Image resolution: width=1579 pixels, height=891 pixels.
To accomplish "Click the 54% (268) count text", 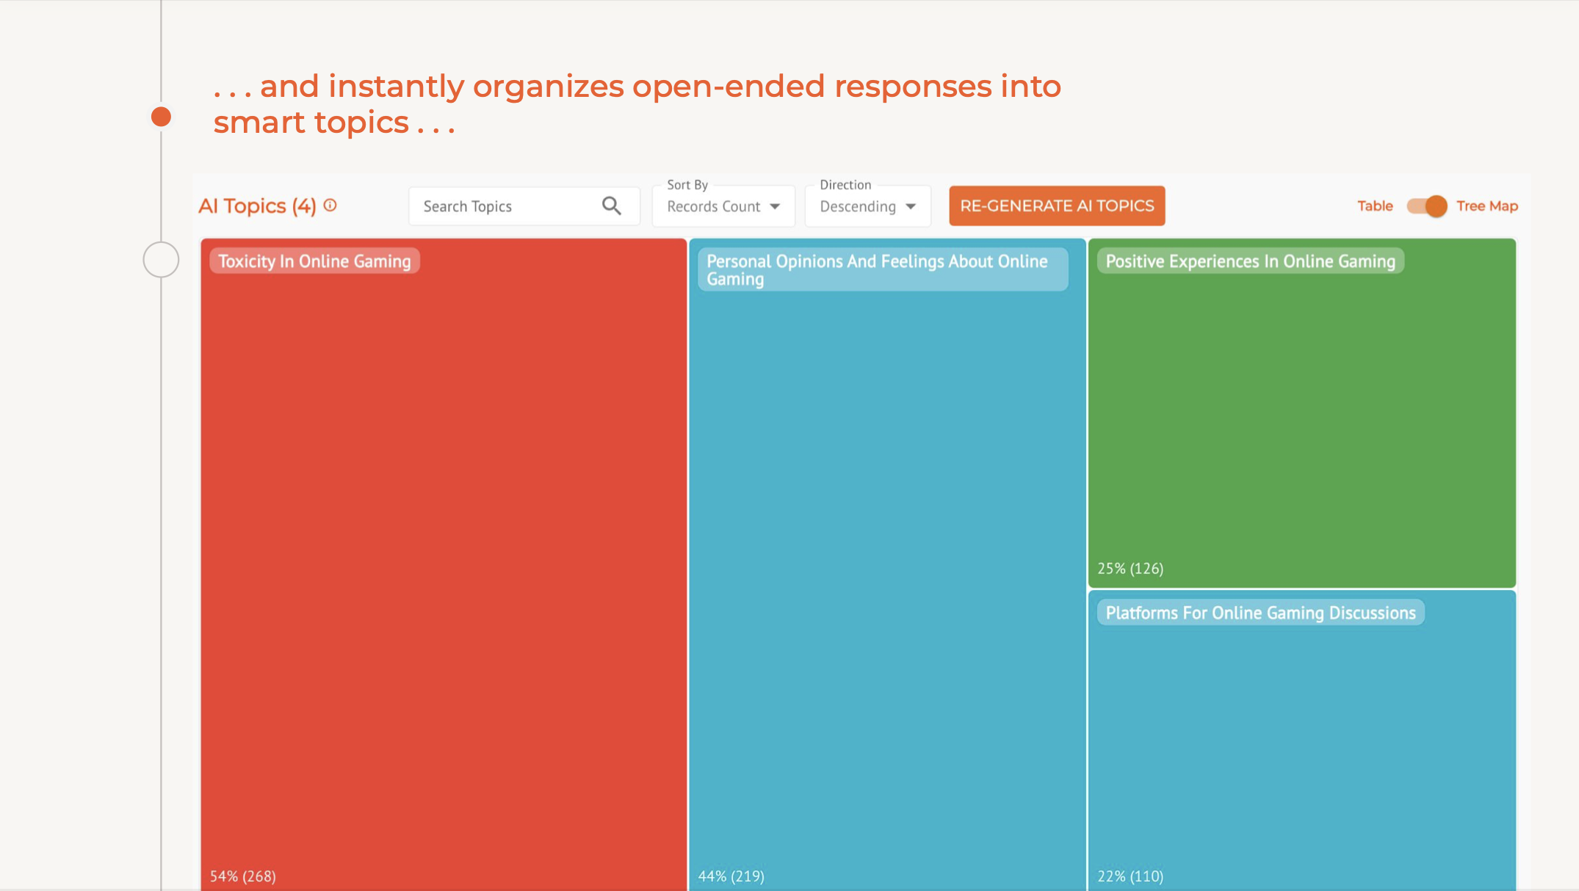I will [243, 876].
